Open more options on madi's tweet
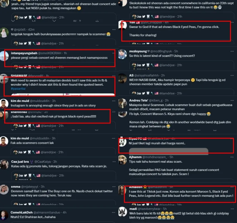Viewport: 237px width, 223px height. [232, 209]
